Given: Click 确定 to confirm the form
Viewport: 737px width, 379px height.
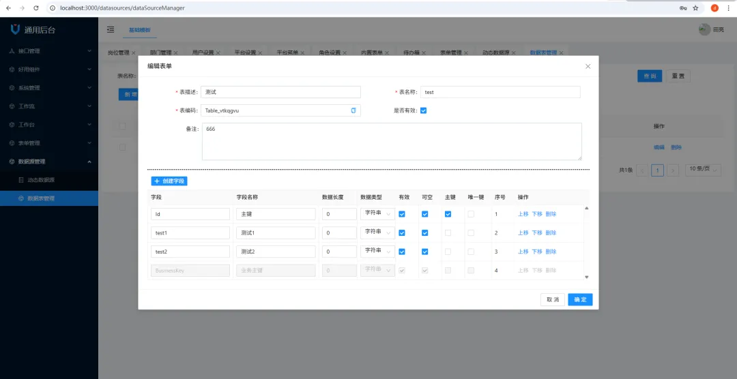Looking at the screenshot, I should [x=580, y=300].
